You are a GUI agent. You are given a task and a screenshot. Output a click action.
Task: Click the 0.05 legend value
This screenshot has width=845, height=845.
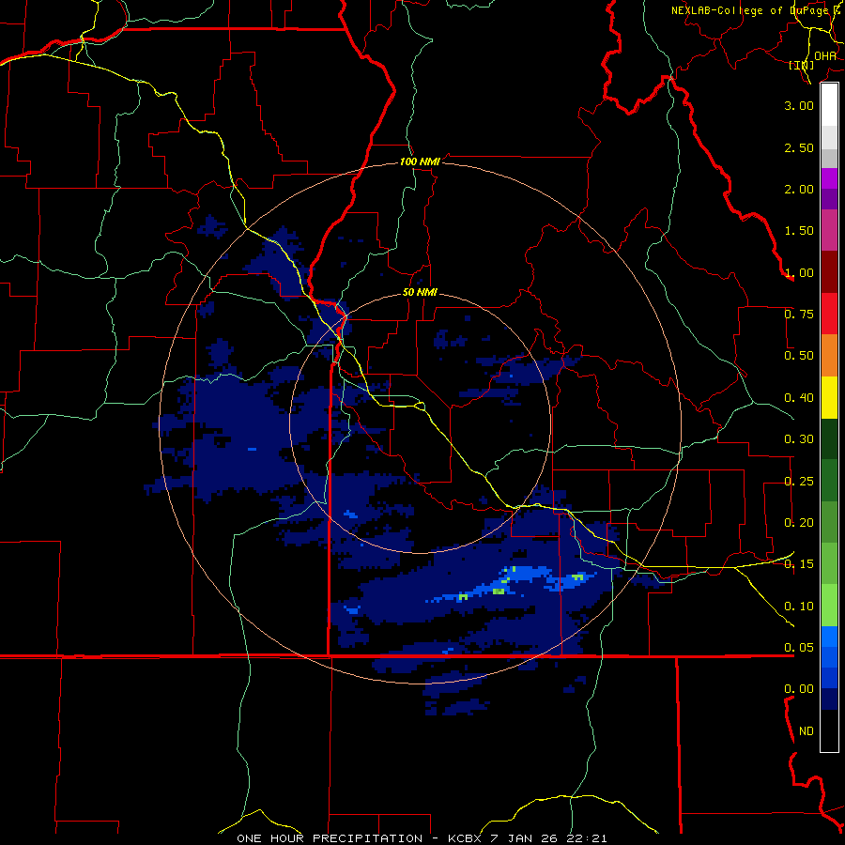[x=799, y=648]
